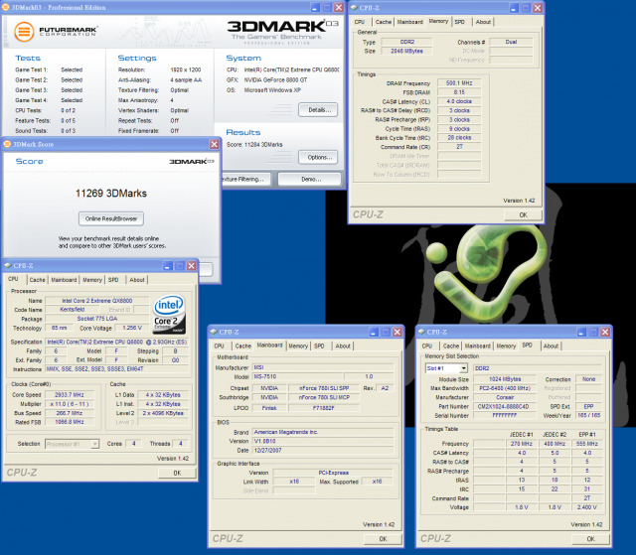Select Memory tab in CPU-Z Mainboard window

click(x=298, y=346)
